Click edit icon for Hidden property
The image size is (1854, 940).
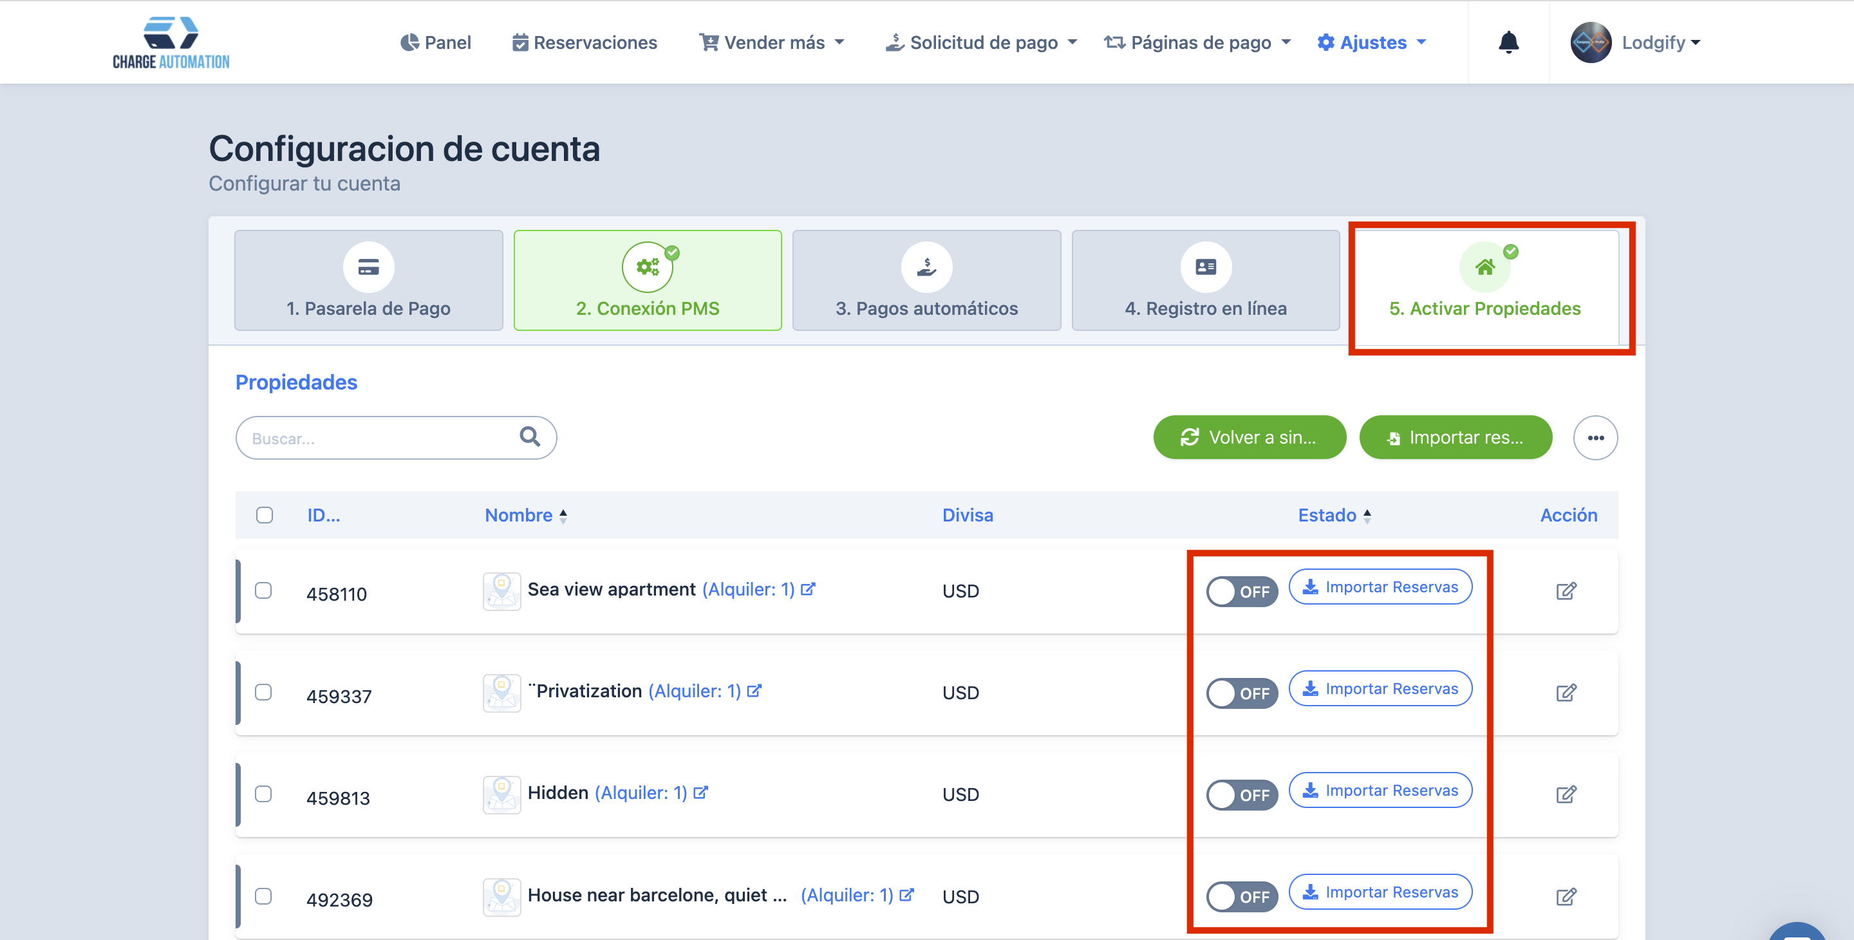point(1566,794)
